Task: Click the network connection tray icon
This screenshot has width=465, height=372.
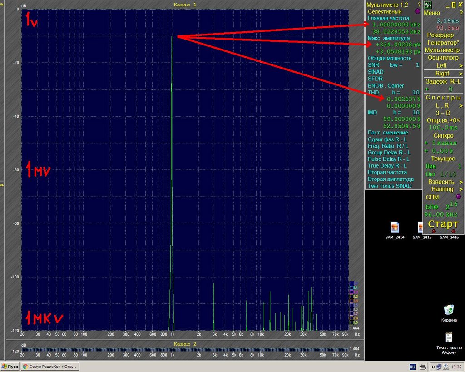Action: [439, 367]
